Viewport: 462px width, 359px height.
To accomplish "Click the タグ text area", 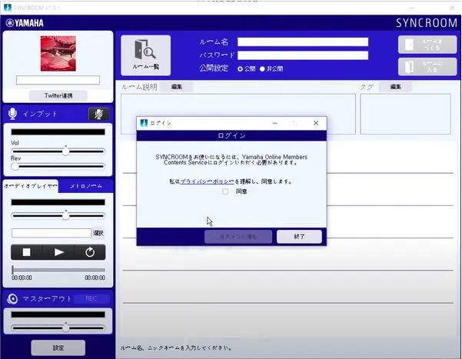I will pos(405,114).
